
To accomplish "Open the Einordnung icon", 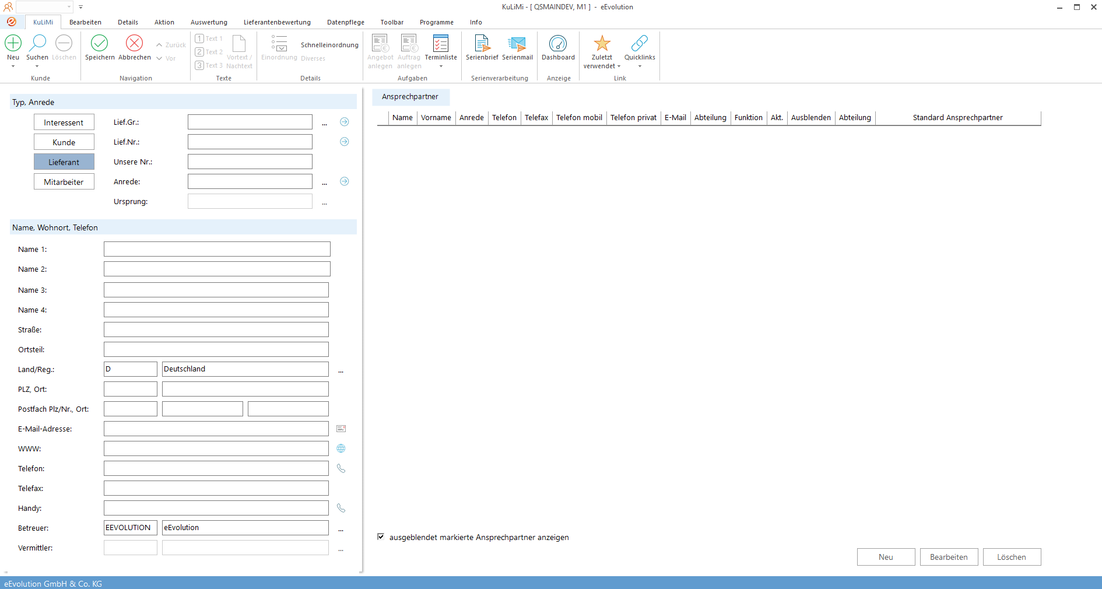I will (279, 44).
